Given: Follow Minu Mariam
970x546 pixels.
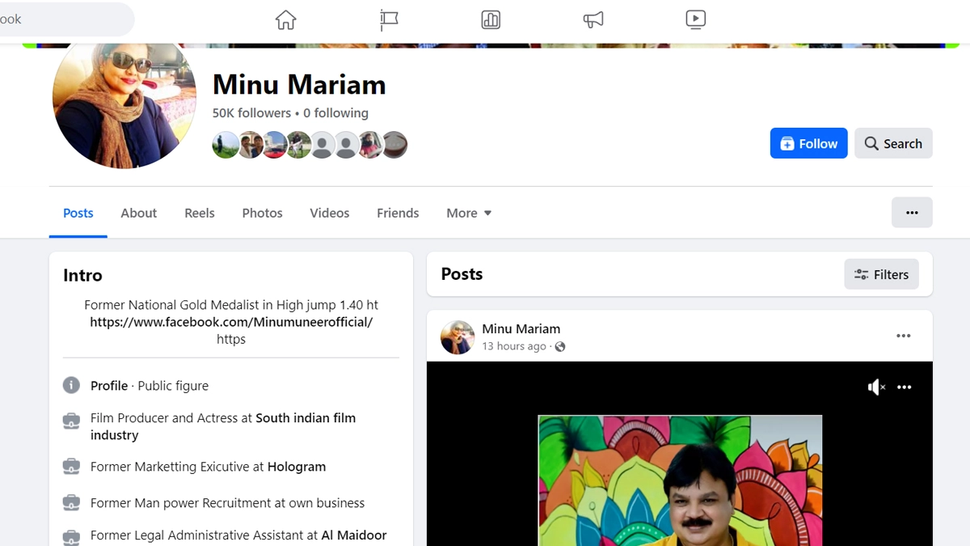Looking at the screenshot, I should pos(808,143).
